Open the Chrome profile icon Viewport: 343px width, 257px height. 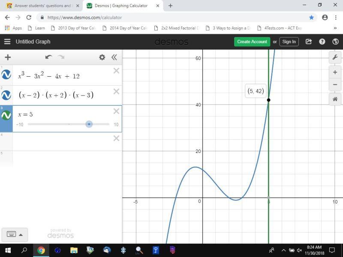click(x=325, y=18)
